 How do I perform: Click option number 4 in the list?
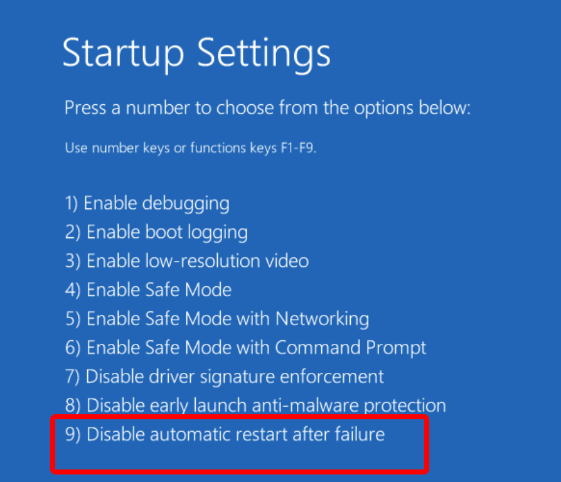[147, 289]
